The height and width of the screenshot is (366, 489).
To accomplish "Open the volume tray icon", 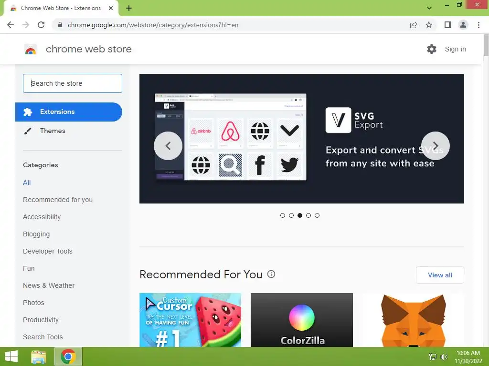I will tap(444, 356).
